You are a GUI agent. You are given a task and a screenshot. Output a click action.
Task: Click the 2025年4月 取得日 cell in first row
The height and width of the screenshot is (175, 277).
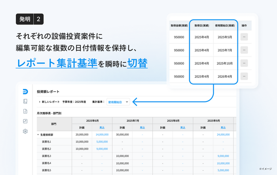(x=202, y=37)
